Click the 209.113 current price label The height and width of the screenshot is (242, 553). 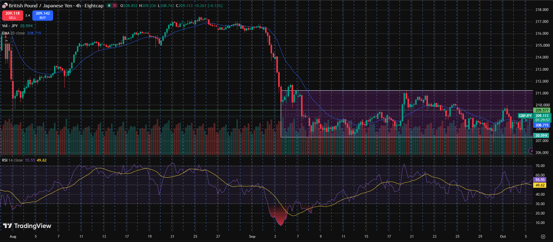[542, 116]
